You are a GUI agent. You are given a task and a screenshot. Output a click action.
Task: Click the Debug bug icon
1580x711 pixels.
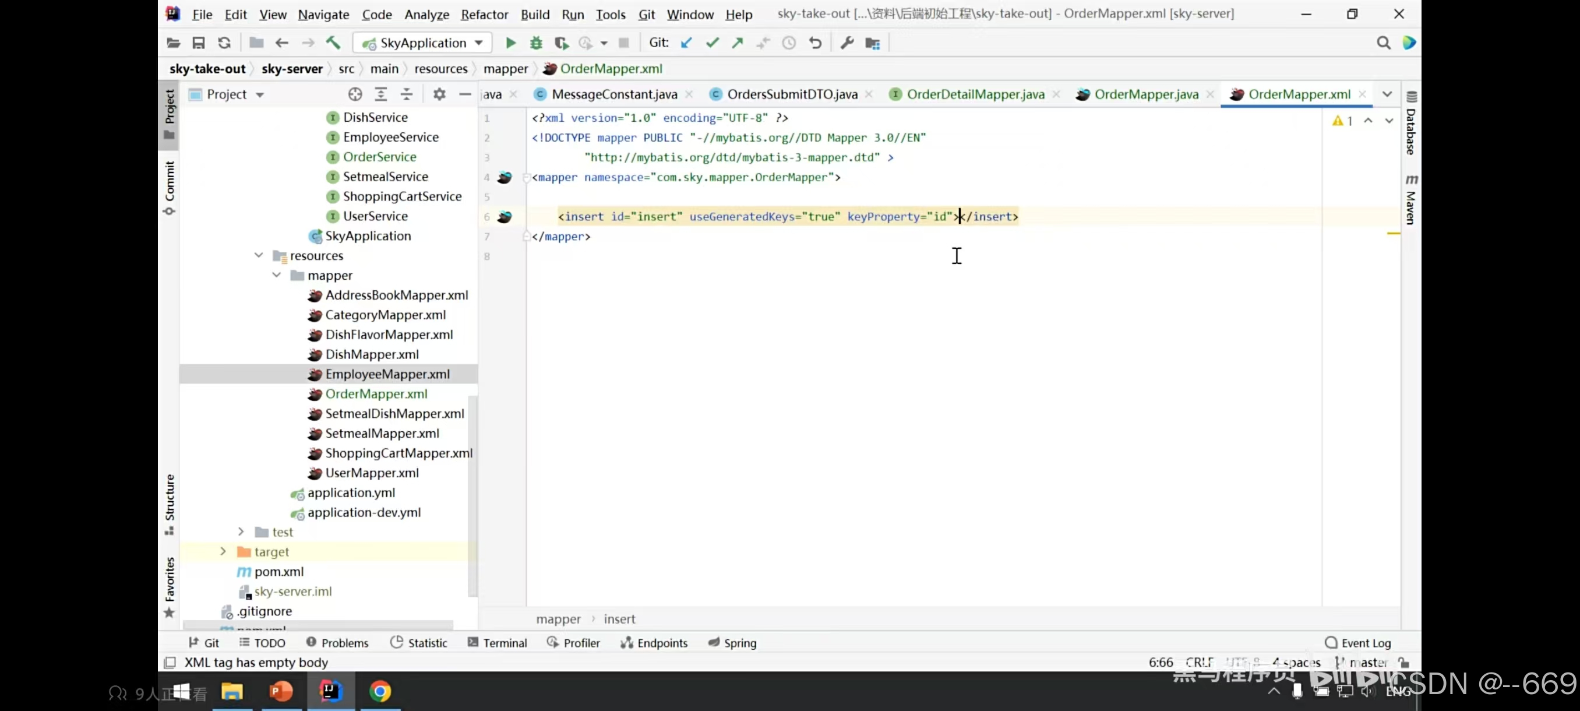tap(536, 43)
